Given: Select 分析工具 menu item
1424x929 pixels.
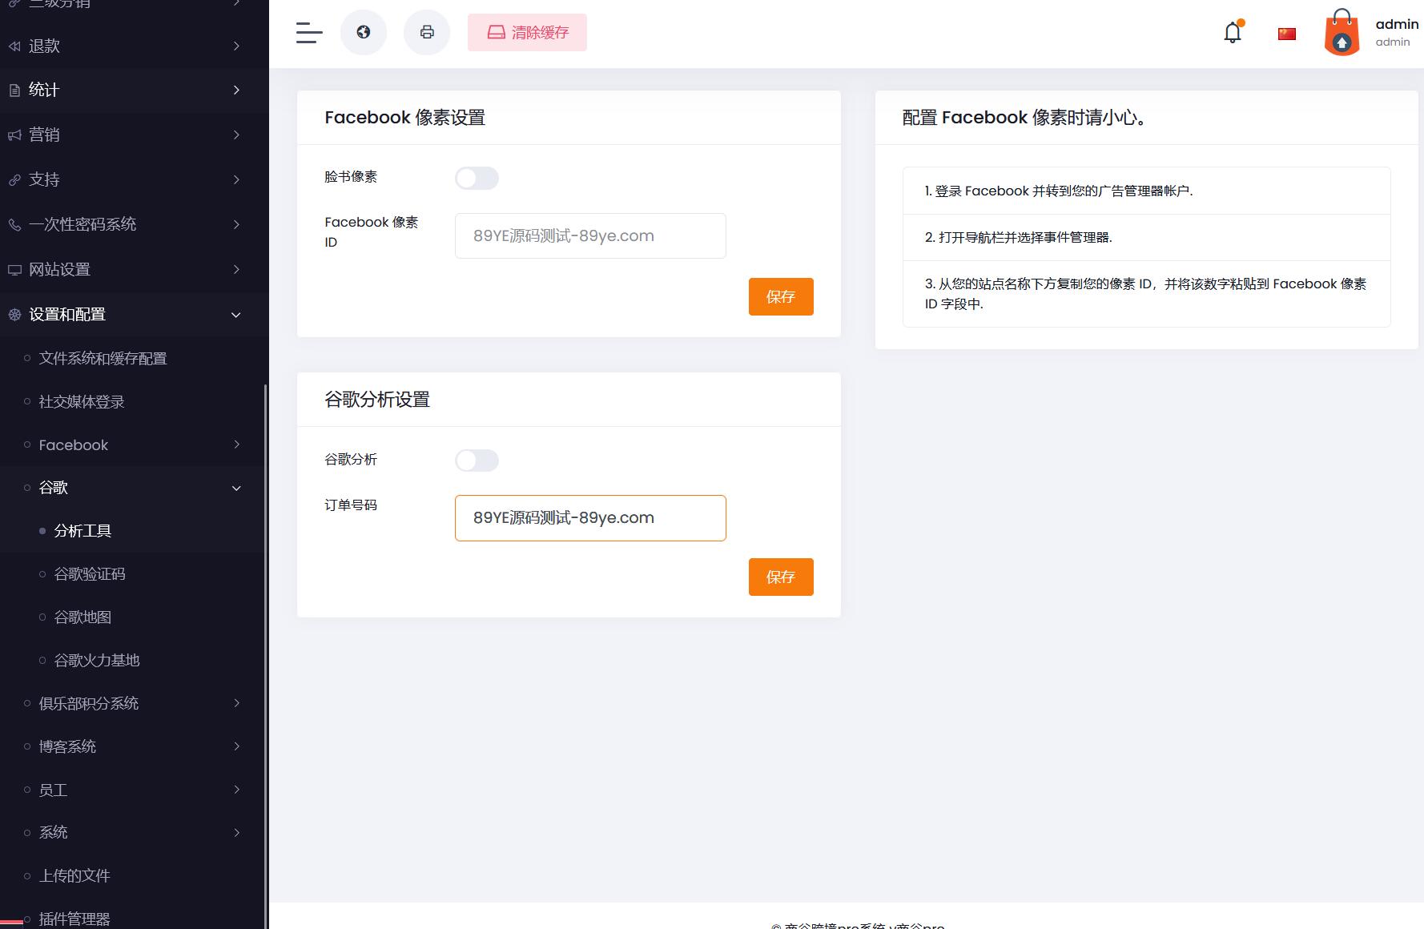Looking at the screenshot, I should click(82, 530).
